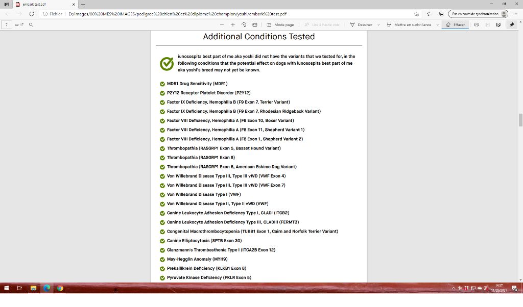Toggle Mettre en surbrillance highlighter

(x=410, y=24)
